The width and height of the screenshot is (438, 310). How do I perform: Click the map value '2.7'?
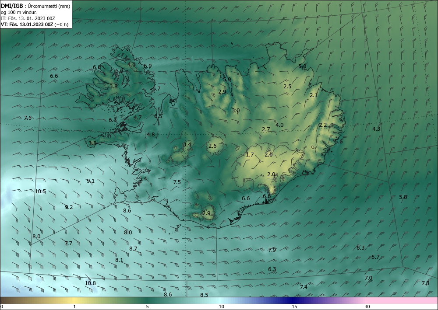[x=266, y=129]
